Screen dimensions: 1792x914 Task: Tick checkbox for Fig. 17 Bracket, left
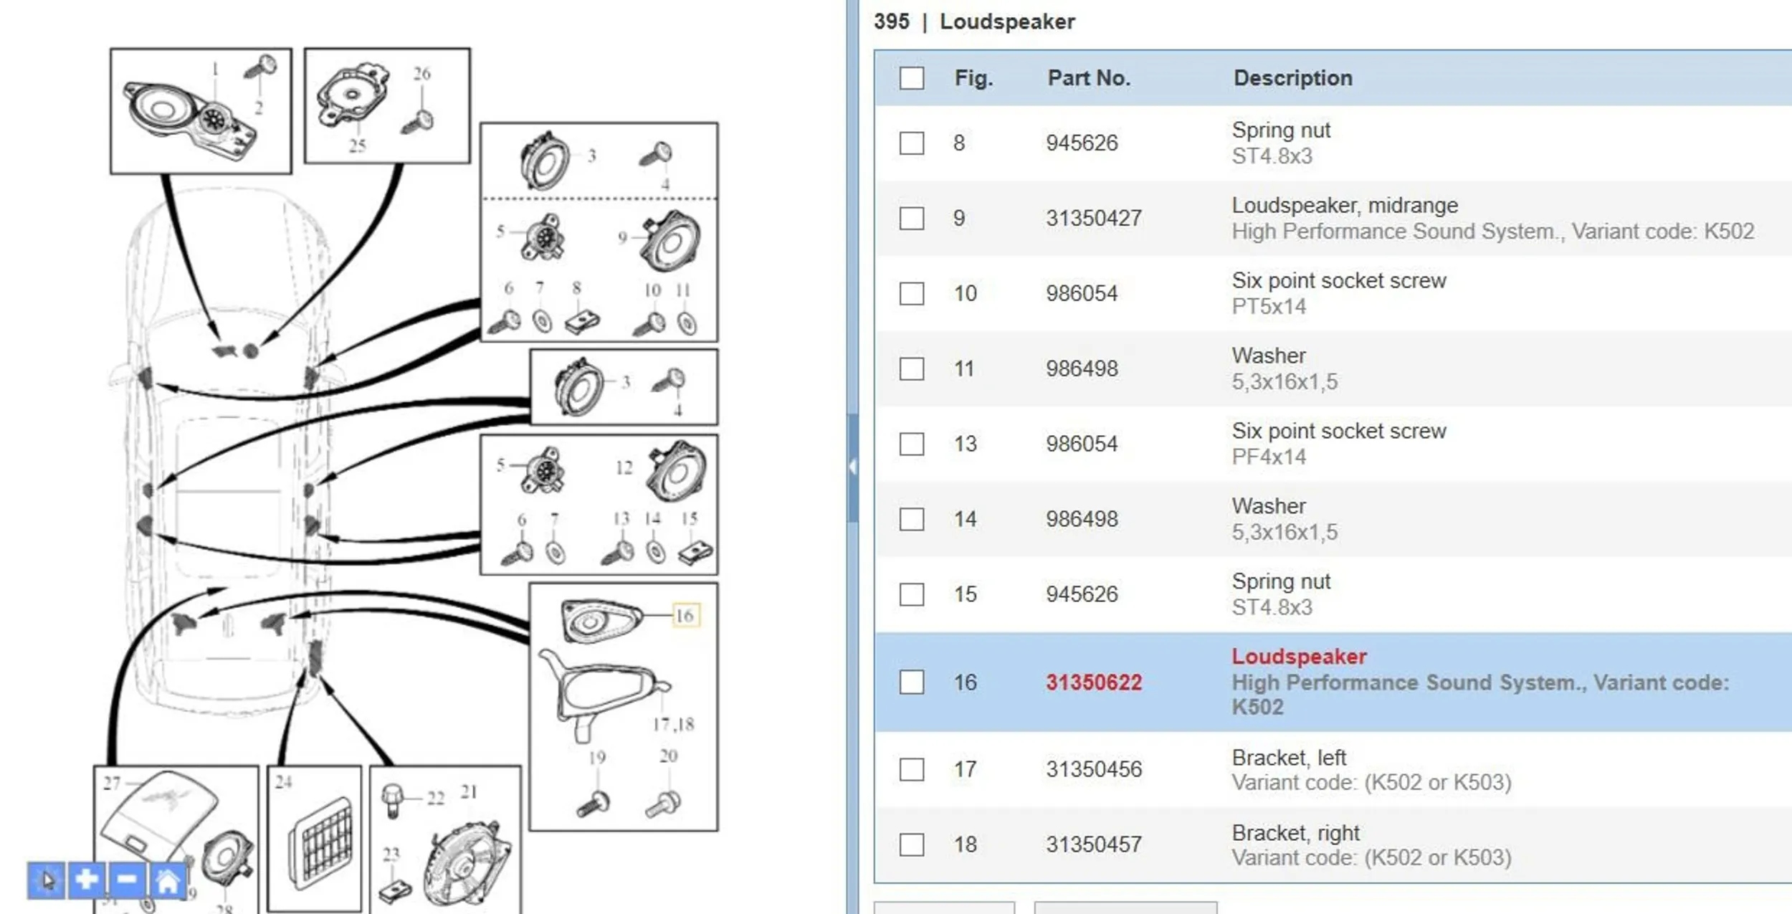point(912,769)
